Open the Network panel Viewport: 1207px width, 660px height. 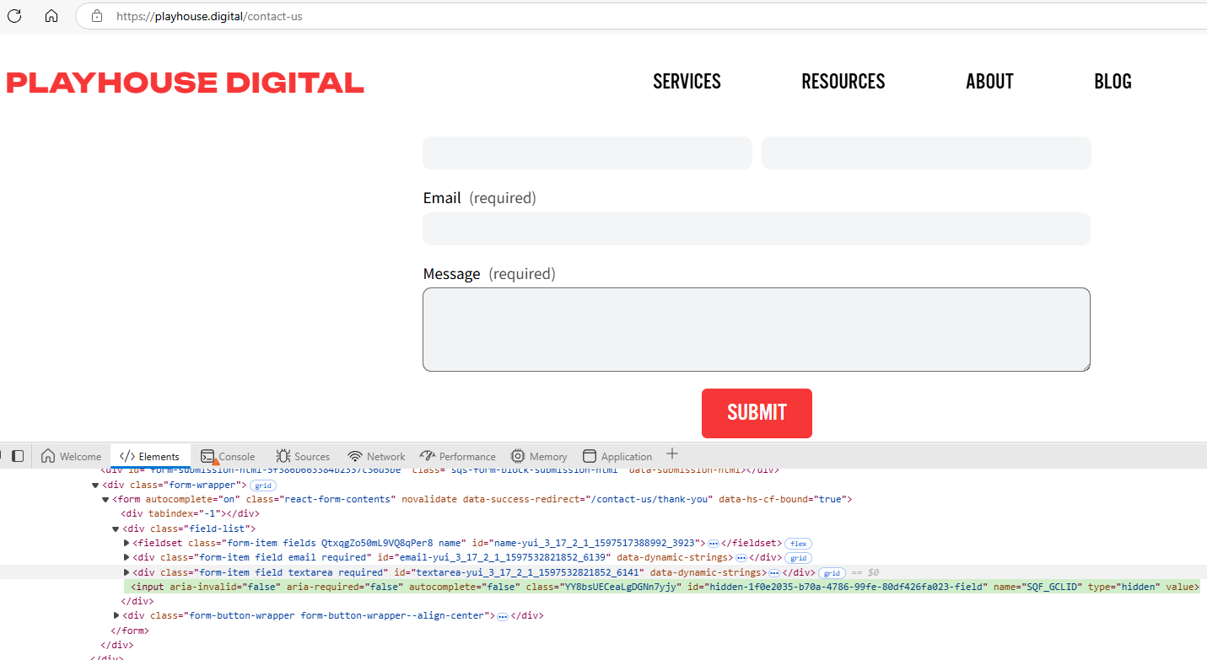pos(376,455)
